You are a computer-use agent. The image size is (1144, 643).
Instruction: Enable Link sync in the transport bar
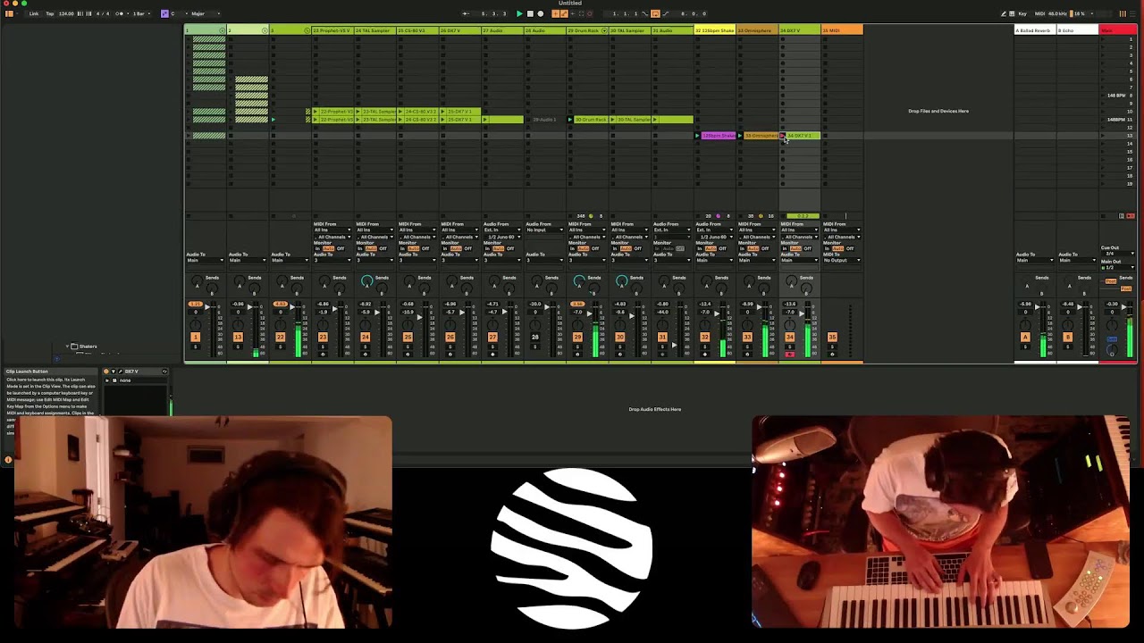click(x=35, y=13)
